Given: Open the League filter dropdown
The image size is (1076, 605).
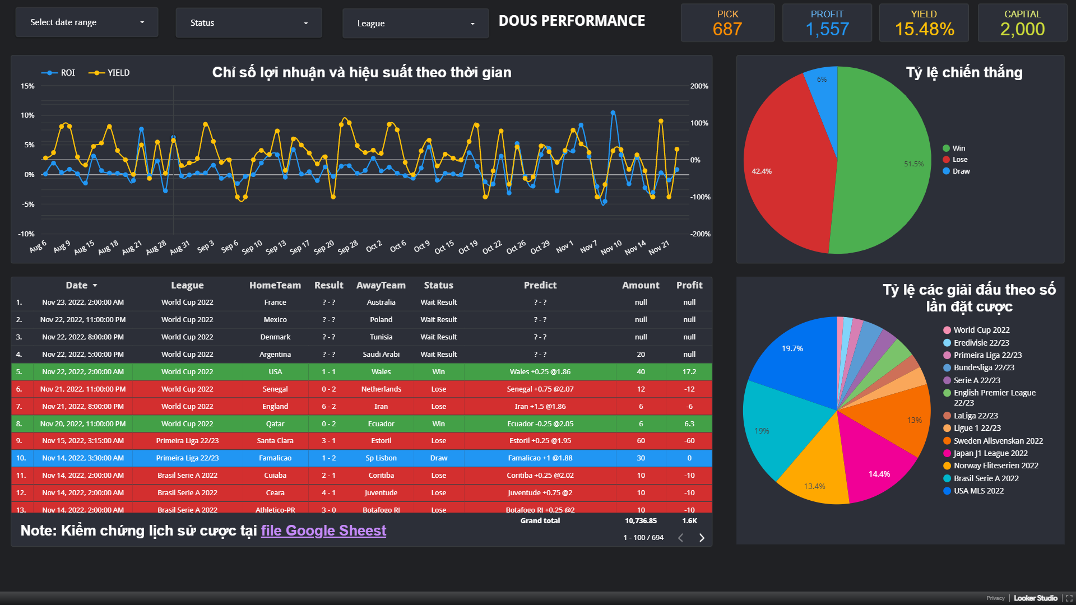Looking at the screenshot, I should pos(415,24).
